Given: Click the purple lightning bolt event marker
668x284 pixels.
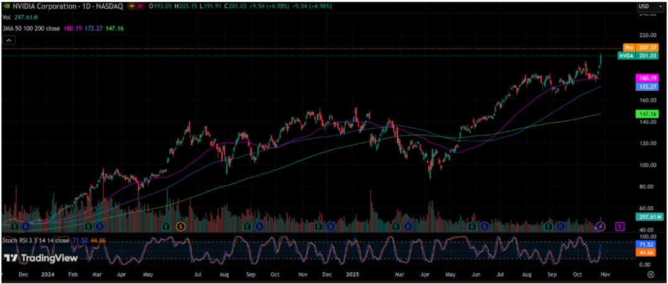Looking at the screenshot, I should [x=601, y=226].
